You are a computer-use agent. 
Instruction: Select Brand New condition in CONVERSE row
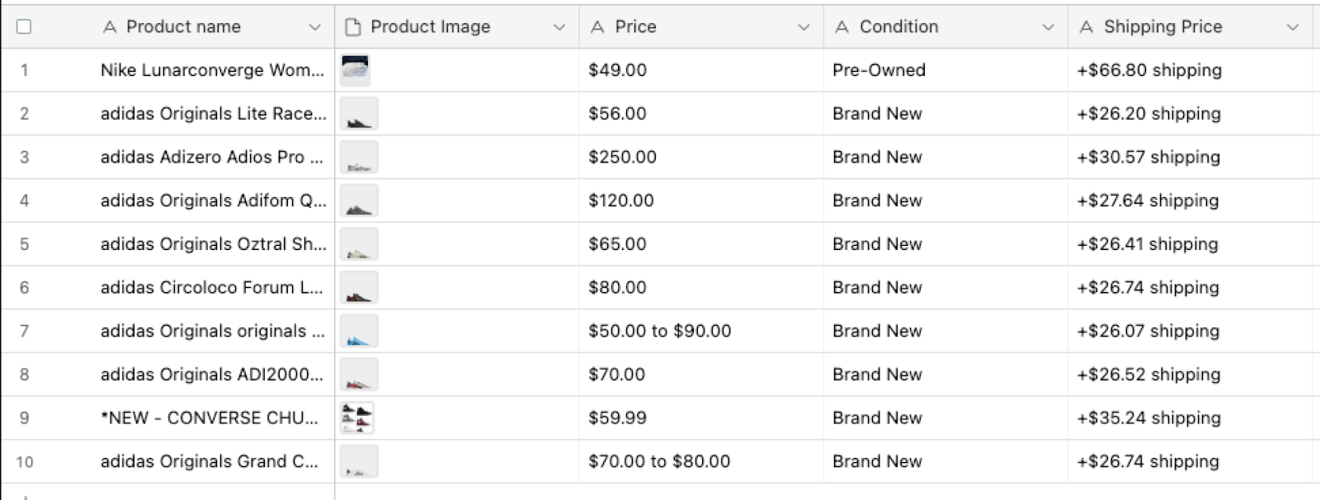pos(945,418)
